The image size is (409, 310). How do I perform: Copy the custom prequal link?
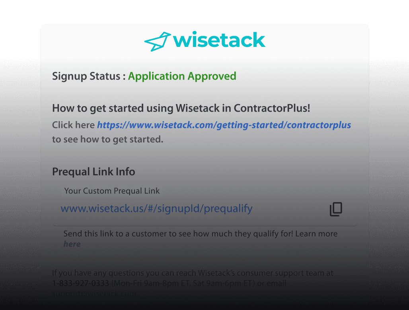(x=336, y=209)
